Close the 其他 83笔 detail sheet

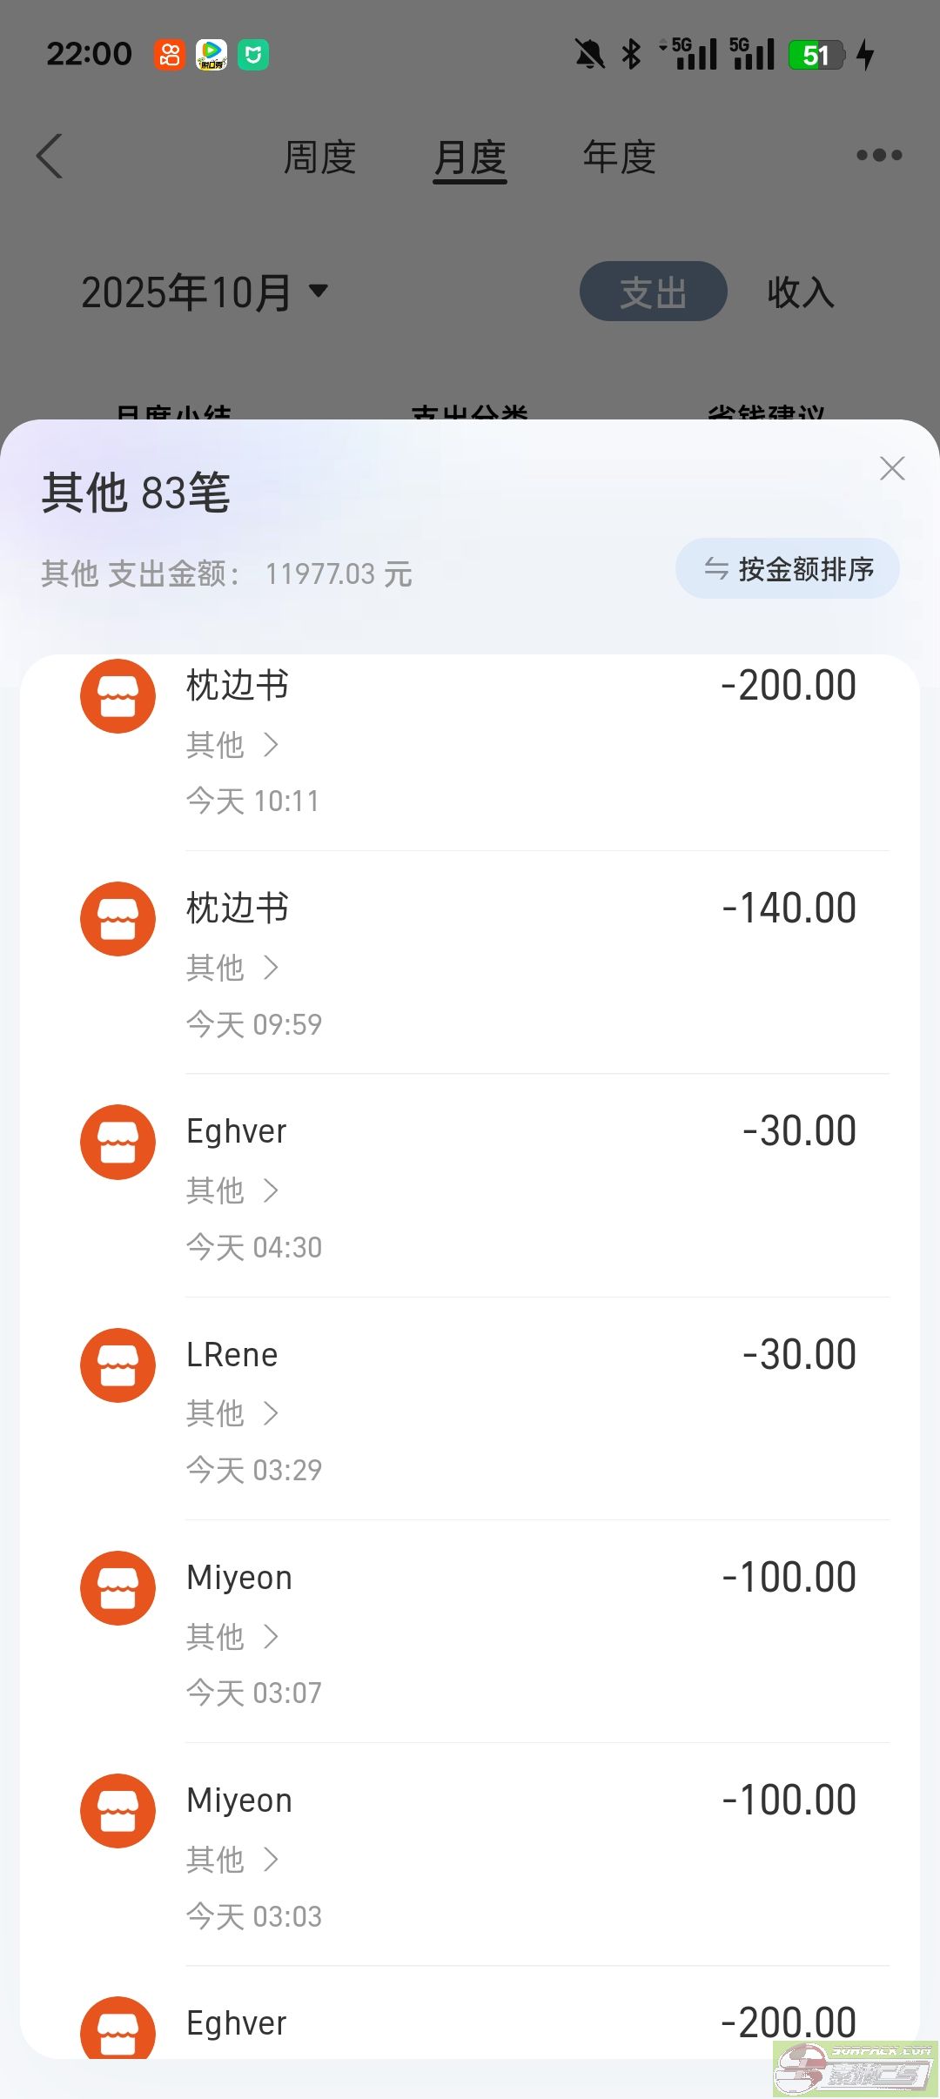892,469
